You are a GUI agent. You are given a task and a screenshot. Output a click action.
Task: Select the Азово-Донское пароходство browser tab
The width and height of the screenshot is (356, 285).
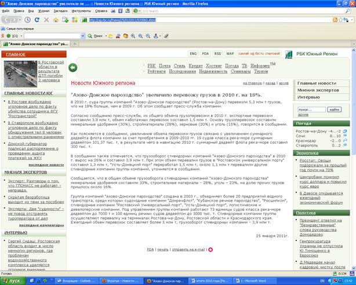click(35, 44)
